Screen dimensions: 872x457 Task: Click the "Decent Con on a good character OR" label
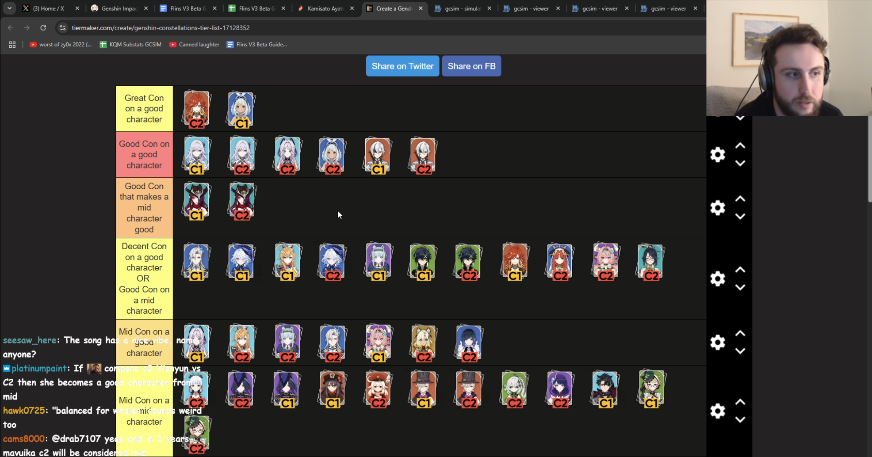click(x=144, y=279)
